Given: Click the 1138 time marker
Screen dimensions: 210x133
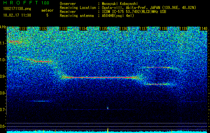Looking at the screenshot, I should click(163, 29).
